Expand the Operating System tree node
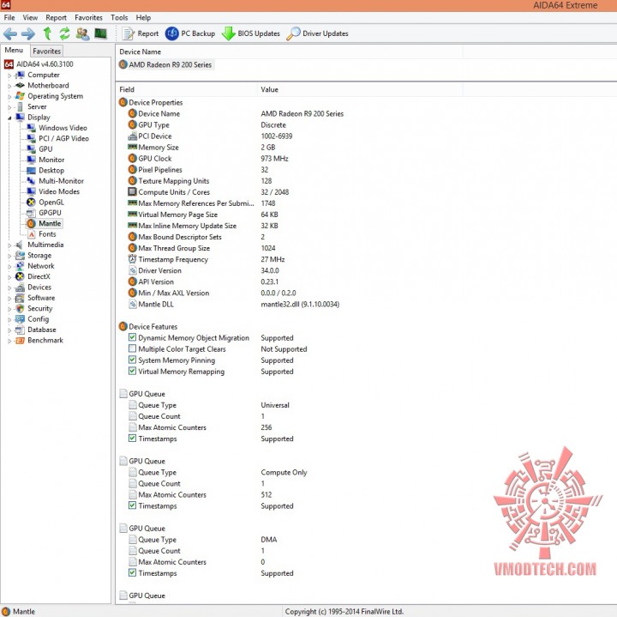Screen dimensions: 617x617 9,96
